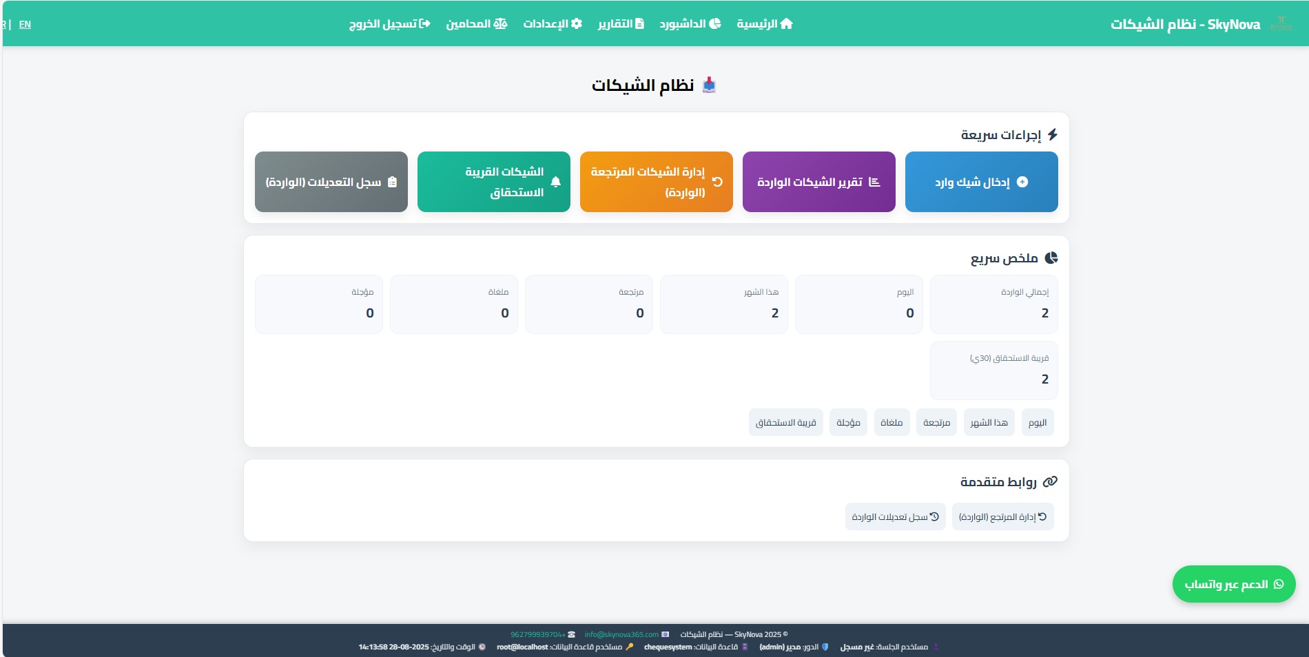Click the WhatsApp support button الدعم عبر واتساب
Viewport: 1309px width, 657px height.
pos(1233,584)
